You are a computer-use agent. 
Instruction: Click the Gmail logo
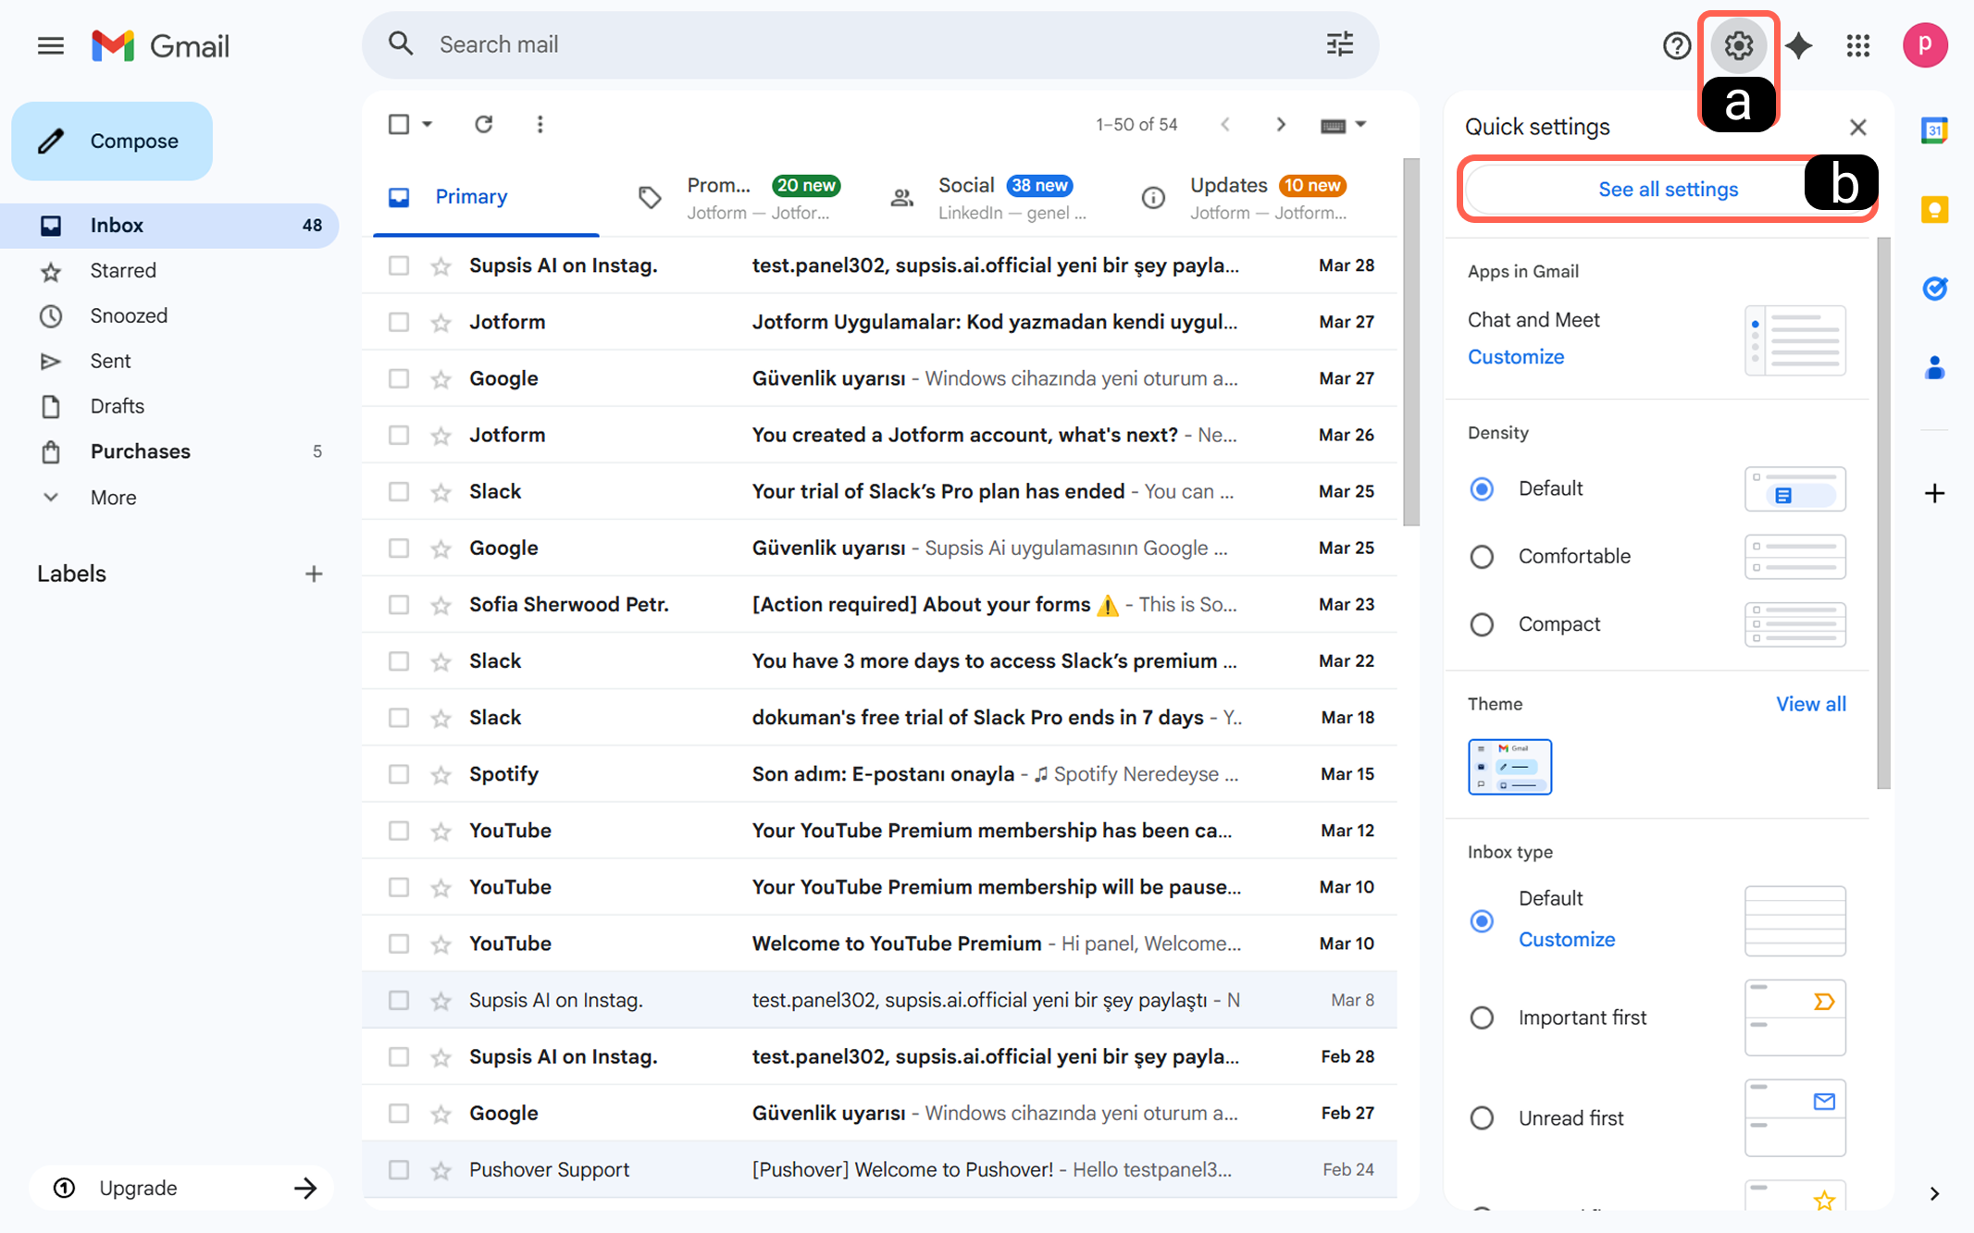[x=161, y=45]
